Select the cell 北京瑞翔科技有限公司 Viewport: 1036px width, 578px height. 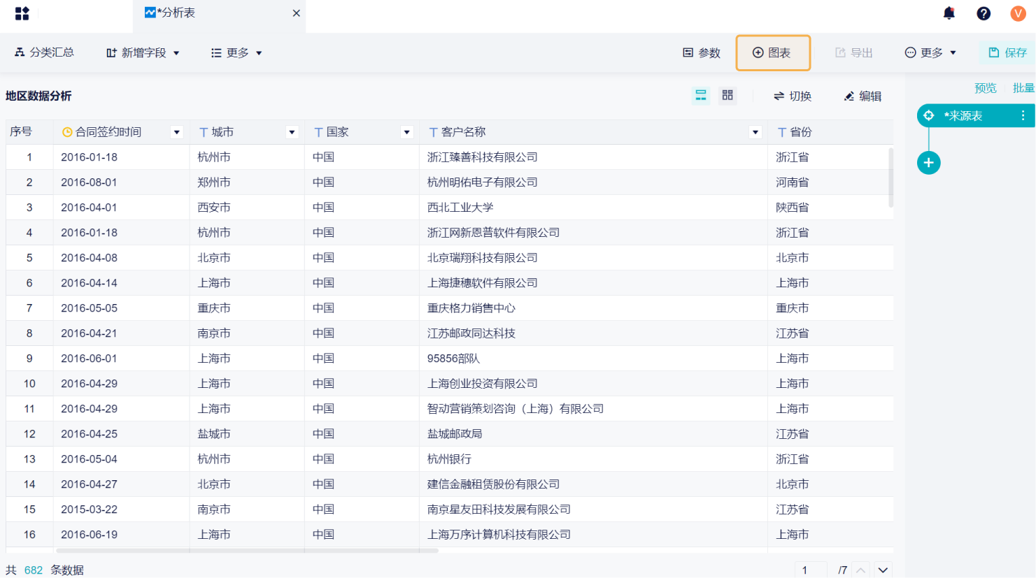(594, 258)
